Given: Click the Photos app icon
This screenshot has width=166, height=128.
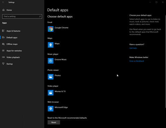Looking at the screenshot, I should tap(50, 77).
